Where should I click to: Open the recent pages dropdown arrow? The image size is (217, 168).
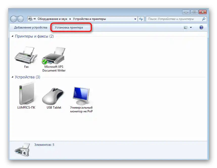26,19
